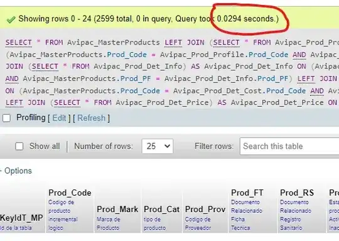339x241 pixels.
Task: Click the green success checkmark icon
Action: click(x=11, y=19)
